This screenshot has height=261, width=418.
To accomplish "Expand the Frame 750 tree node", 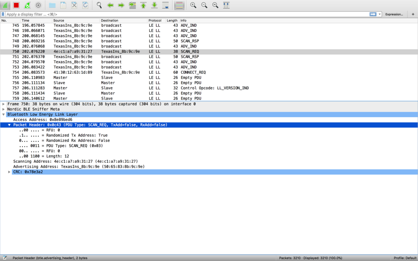I will click(x=3, y=104).
